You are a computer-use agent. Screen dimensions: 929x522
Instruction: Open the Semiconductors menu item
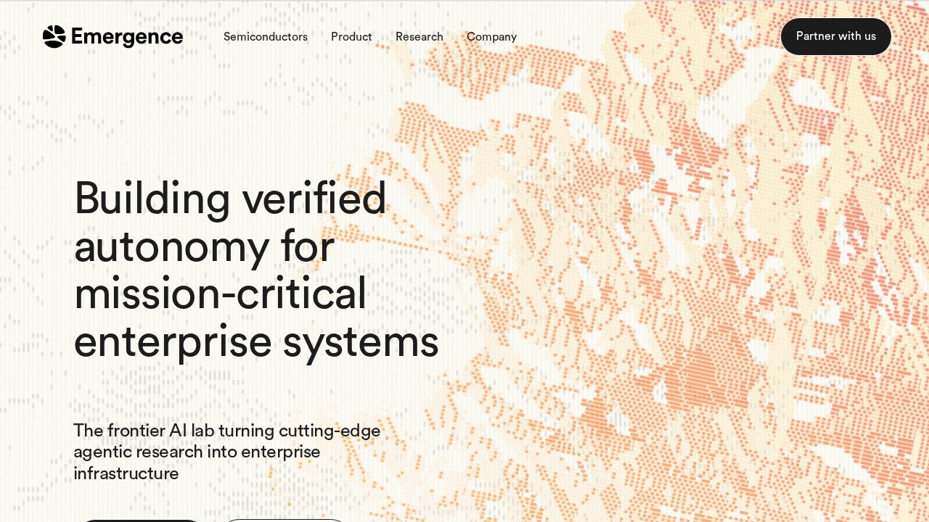tap(266, 37)
